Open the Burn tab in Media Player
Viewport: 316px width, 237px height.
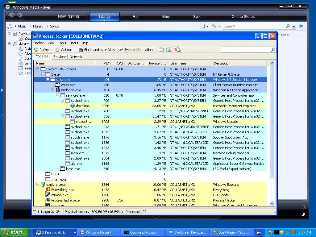[x=166, y=17]
